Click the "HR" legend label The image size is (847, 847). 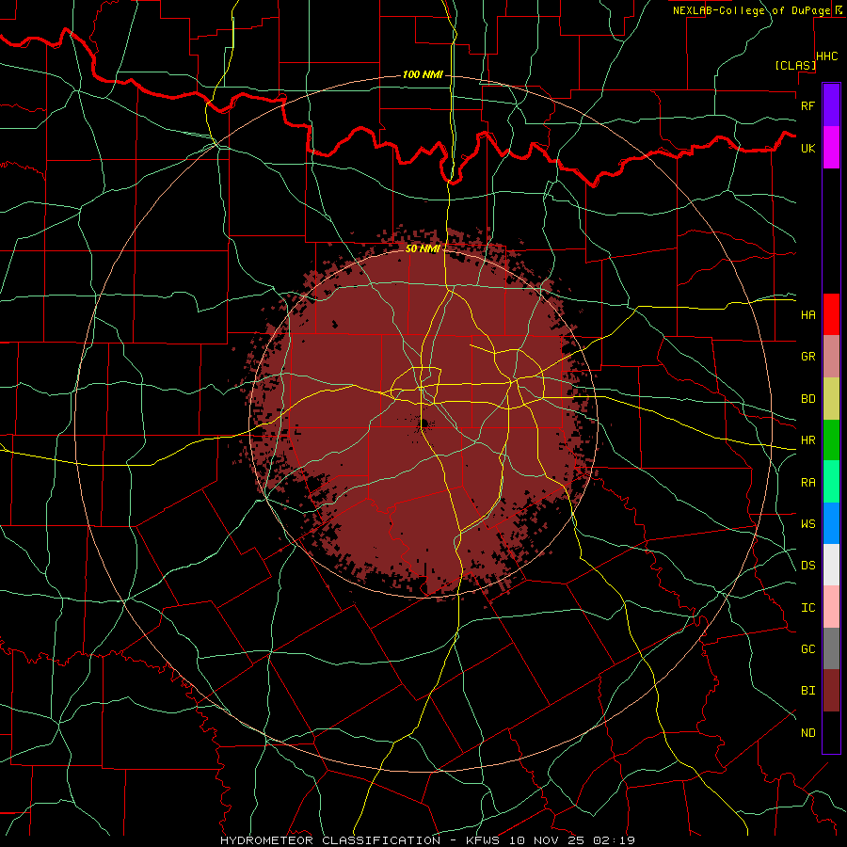808,440
